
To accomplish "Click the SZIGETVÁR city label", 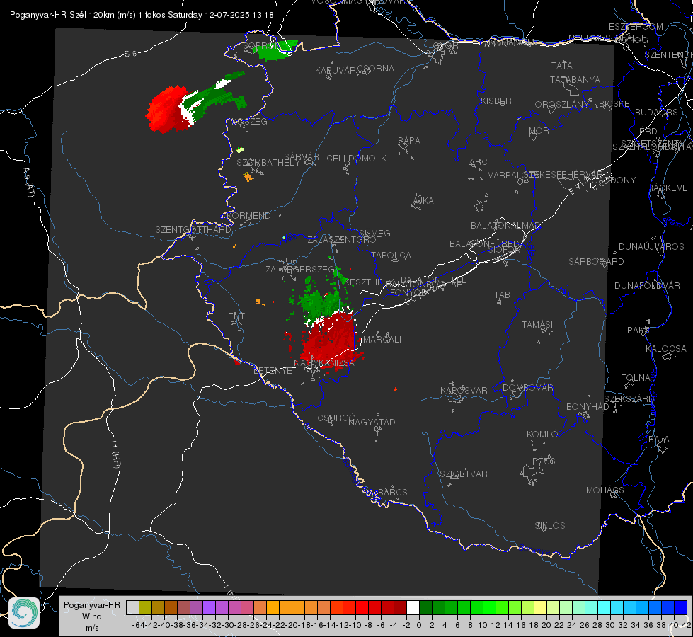I will coord(464,474).
